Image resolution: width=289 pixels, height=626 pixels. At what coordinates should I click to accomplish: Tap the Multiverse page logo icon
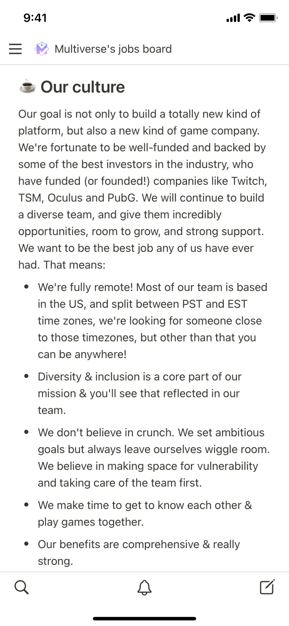pos(42,49)
